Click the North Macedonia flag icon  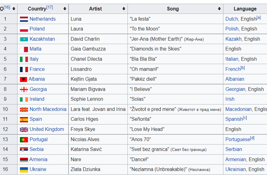point(24,109)
